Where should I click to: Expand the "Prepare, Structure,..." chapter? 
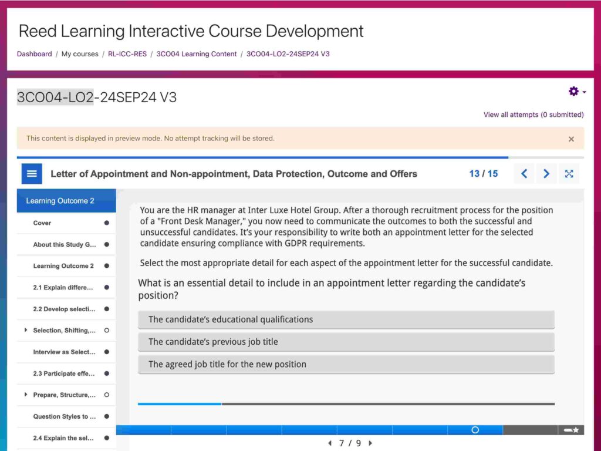click(x=26, y=395)
